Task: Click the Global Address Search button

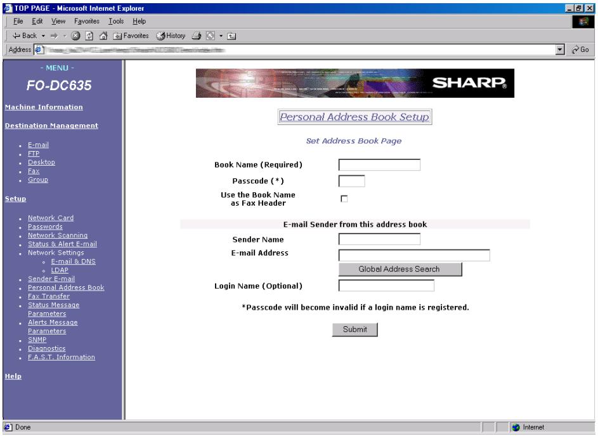Action: (400, 269)
